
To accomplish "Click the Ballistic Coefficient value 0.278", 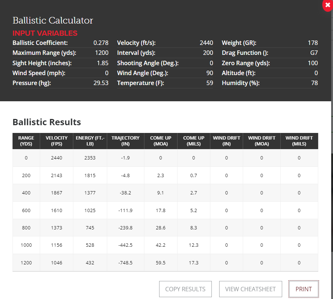I will tap(101, 43).
